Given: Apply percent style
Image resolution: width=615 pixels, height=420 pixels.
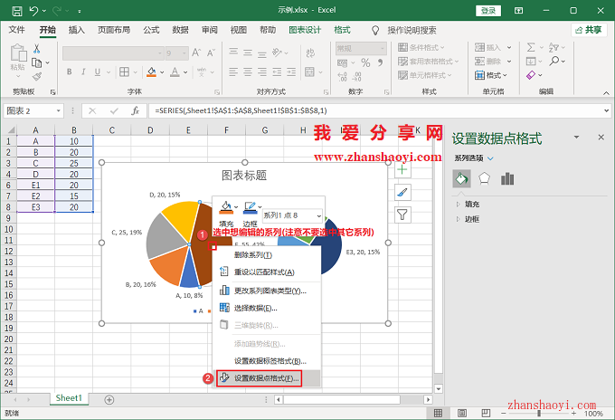Looking at the screenshot, I should click(x=365, y=62).
